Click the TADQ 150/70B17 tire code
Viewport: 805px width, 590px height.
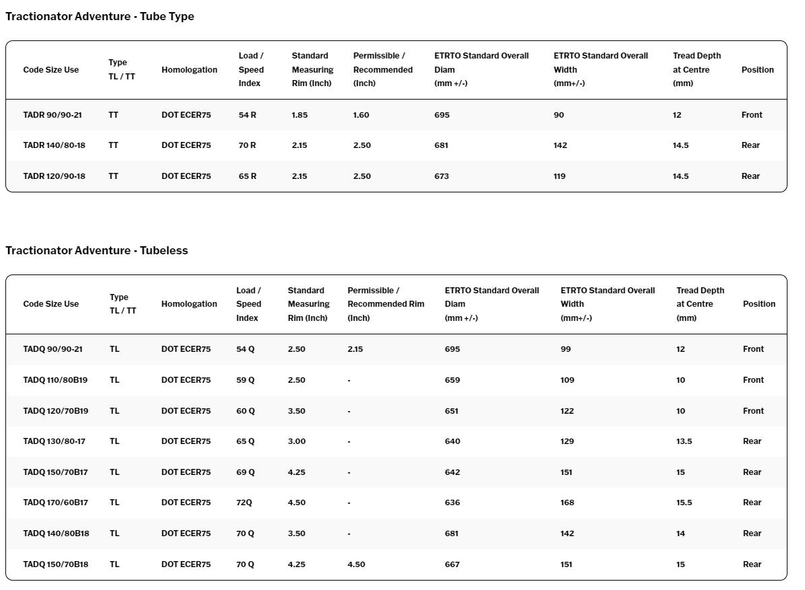(x=55, y=472)
